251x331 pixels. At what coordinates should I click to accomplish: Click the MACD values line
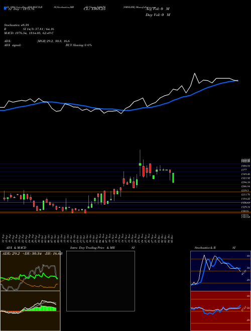(29, 33)
